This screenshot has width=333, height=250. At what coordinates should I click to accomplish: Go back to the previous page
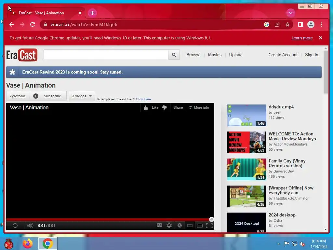(12, 24)
